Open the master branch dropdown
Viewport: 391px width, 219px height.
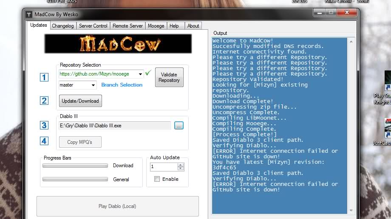click(x=93, y=85)
